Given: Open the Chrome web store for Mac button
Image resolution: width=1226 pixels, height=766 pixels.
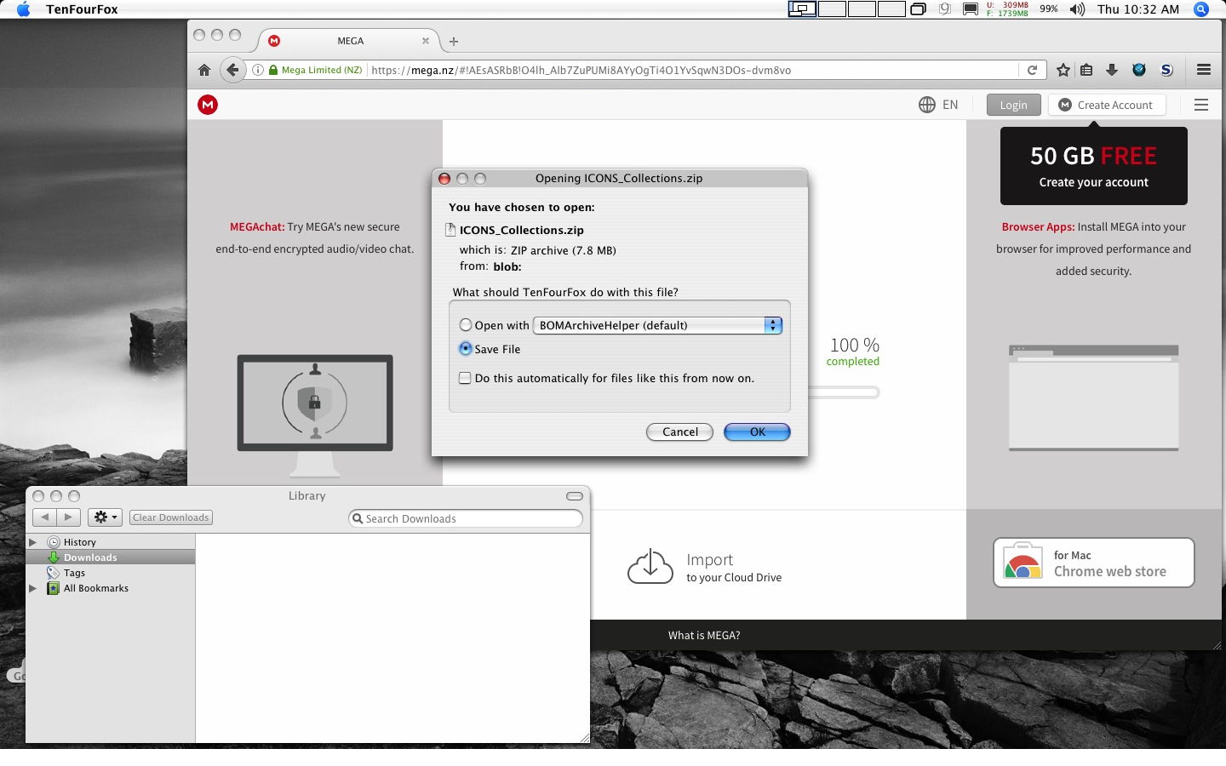Looking at the screenshot, I should (x=1093, y=563).
